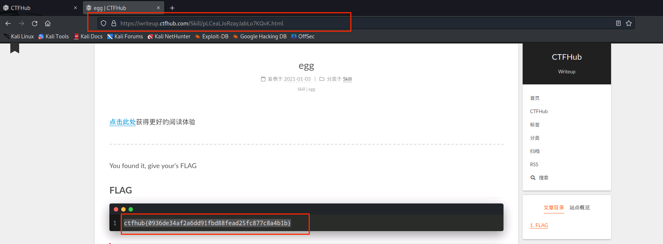Open CTFHub sidebar menu item
The width and height of the screenshot is (663, 244).
[539, 111]
